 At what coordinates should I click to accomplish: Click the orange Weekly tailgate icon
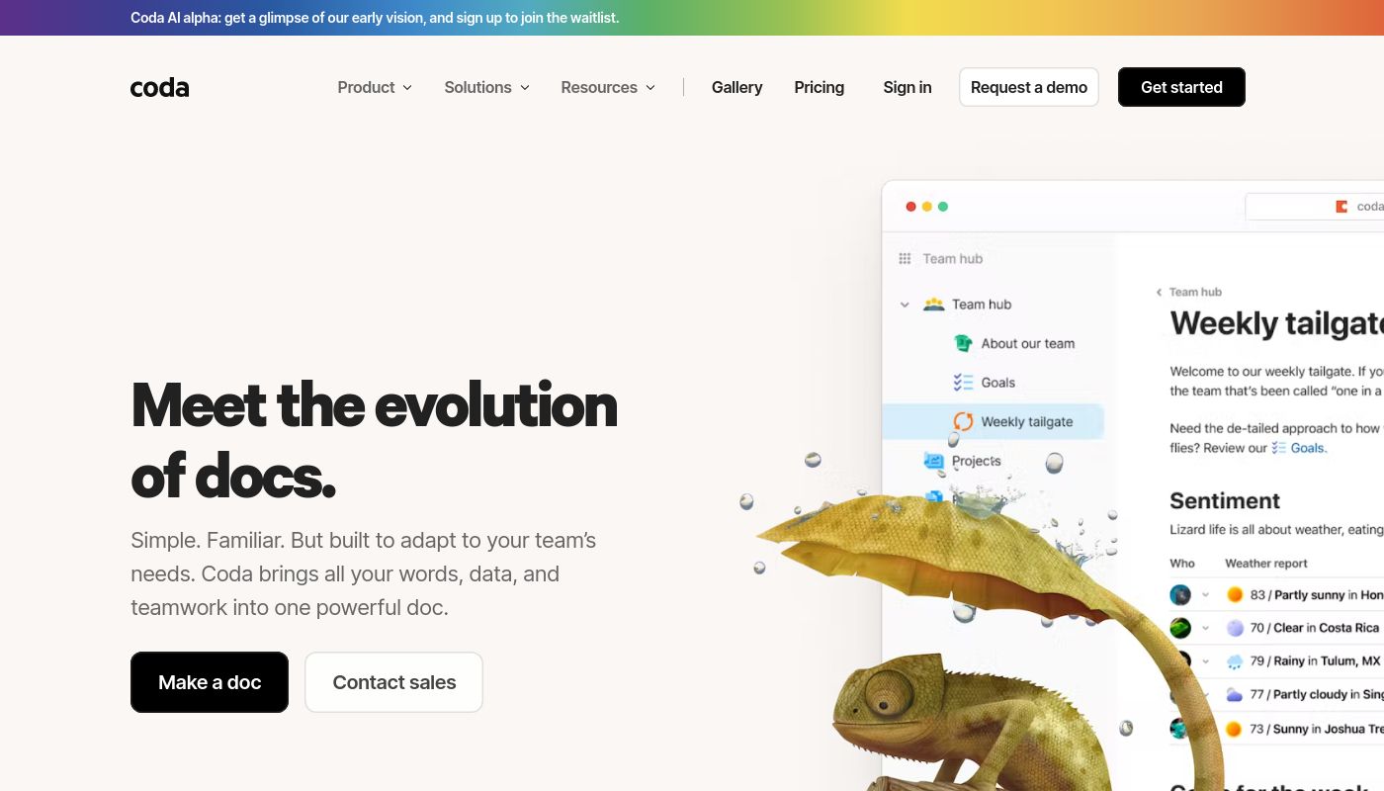pos(963,421)
